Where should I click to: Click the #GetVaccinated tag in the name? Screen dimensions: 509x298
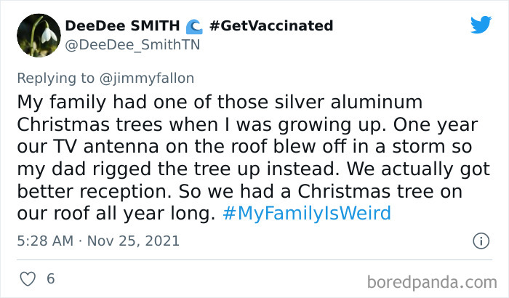pos(271,26)
